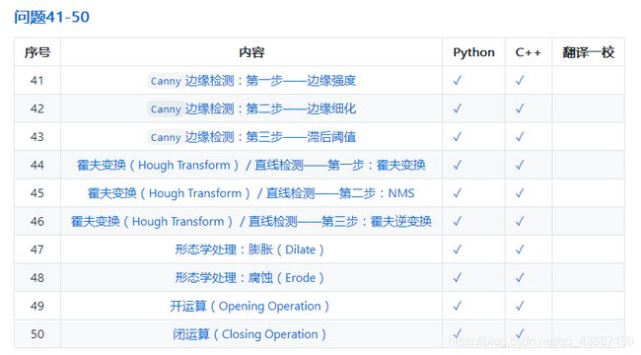Open the Canny 边缘检测 第二步 边缘细化 link
Screen dimensions: 641x355
[251, 108]
